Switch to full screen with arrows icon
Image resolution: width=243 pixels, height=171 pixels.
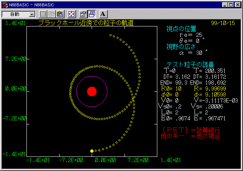[x=71, y=14]
